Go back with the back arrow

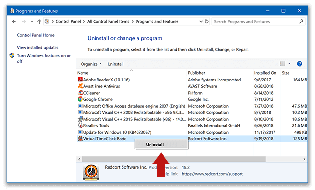14,22
